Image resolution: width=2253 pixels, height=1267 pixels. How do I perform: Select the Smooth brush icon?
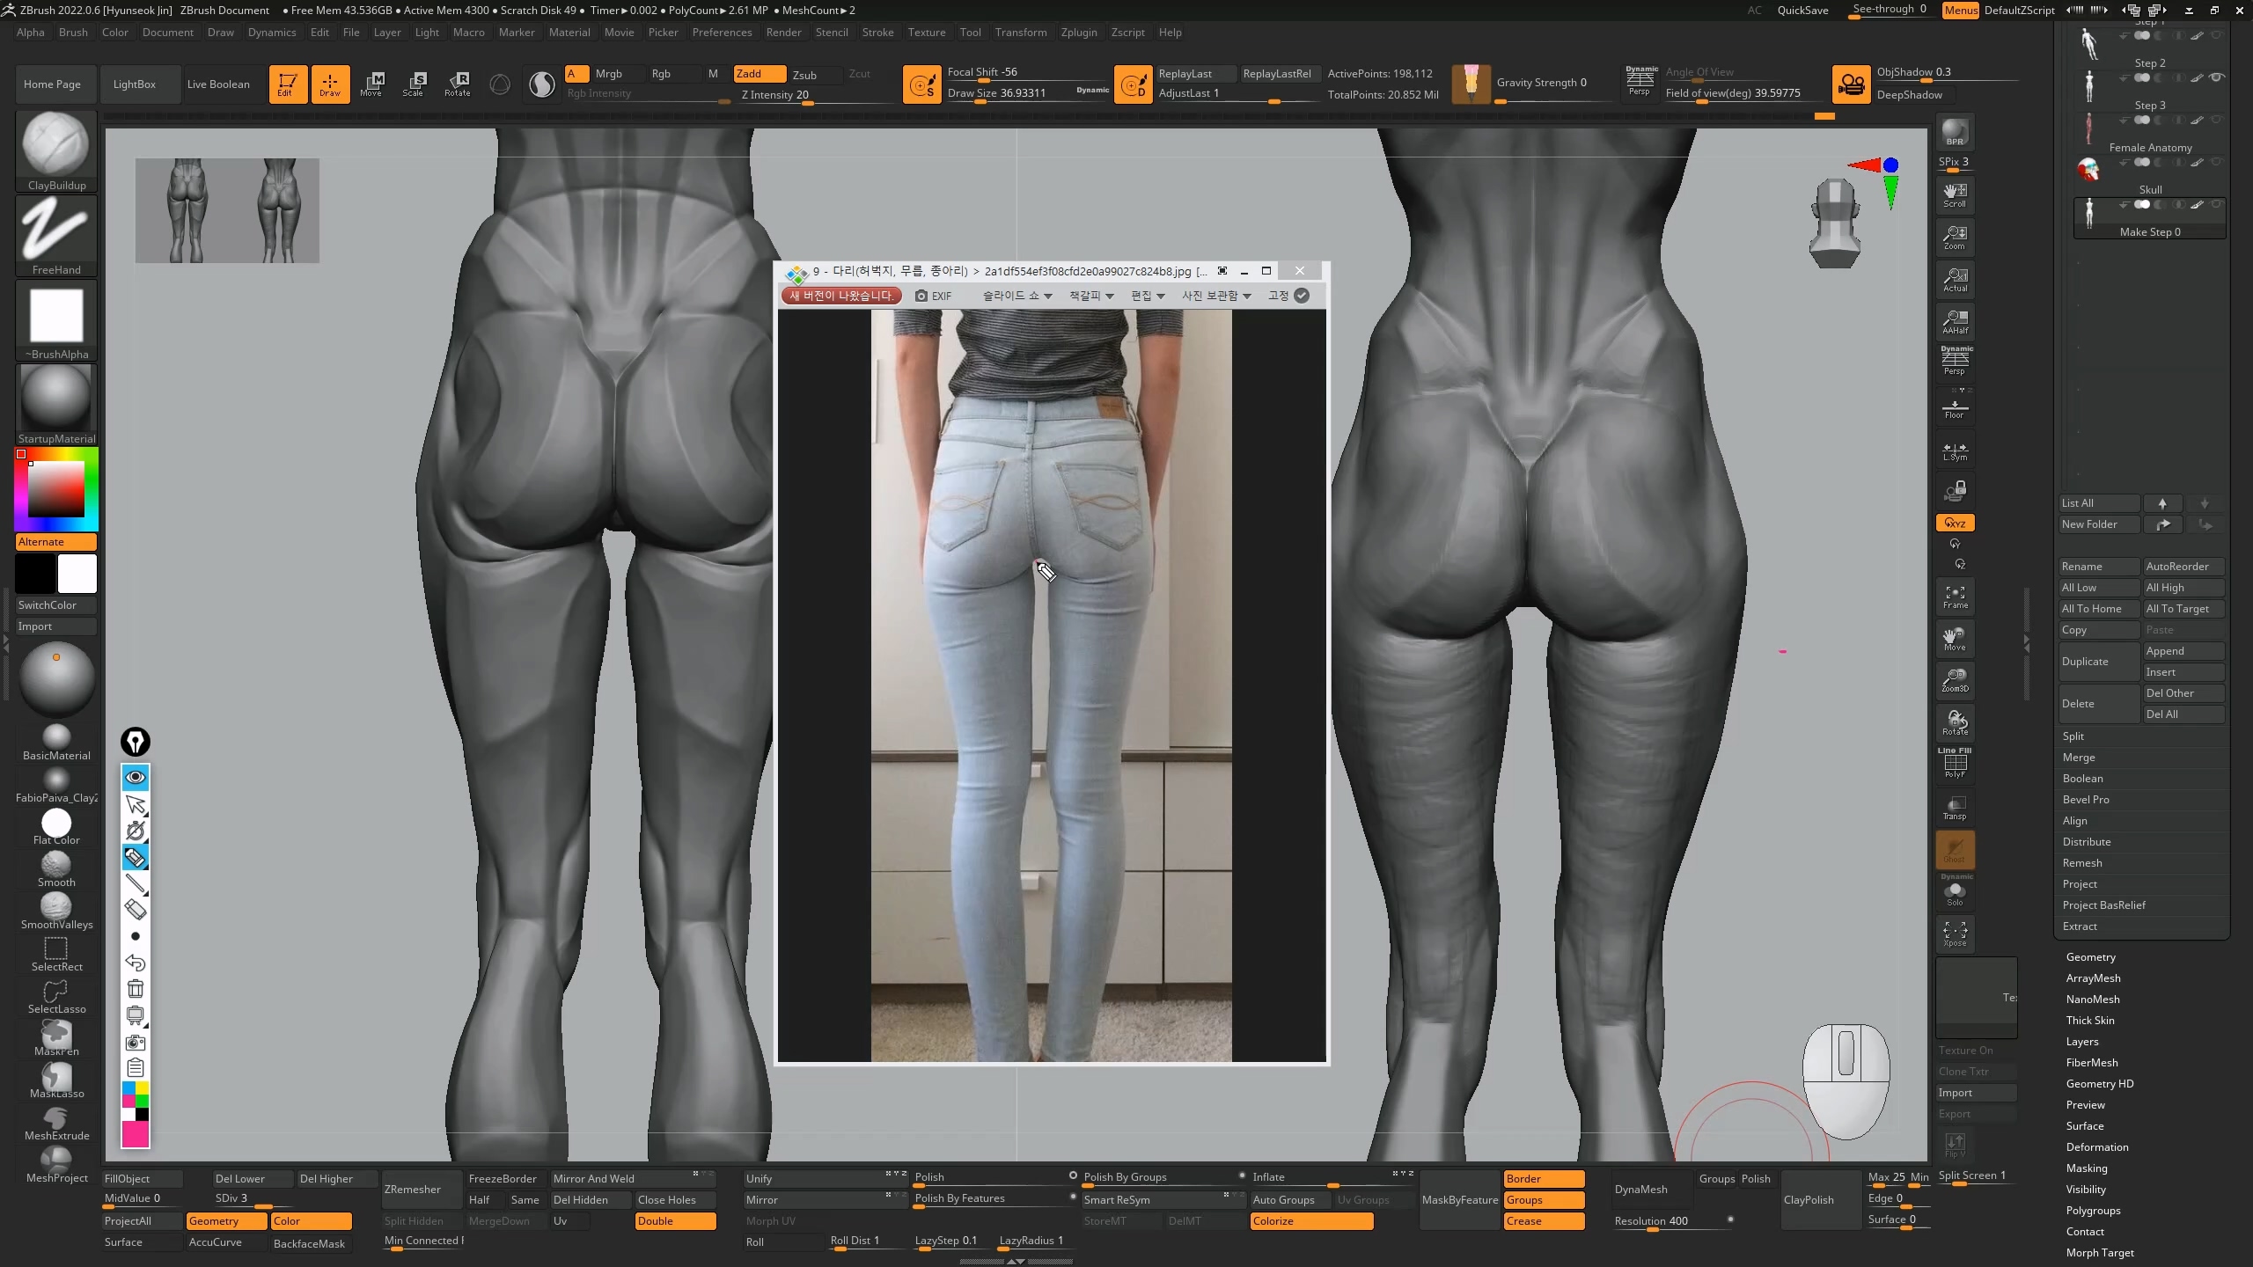click(x=55, y=864)
